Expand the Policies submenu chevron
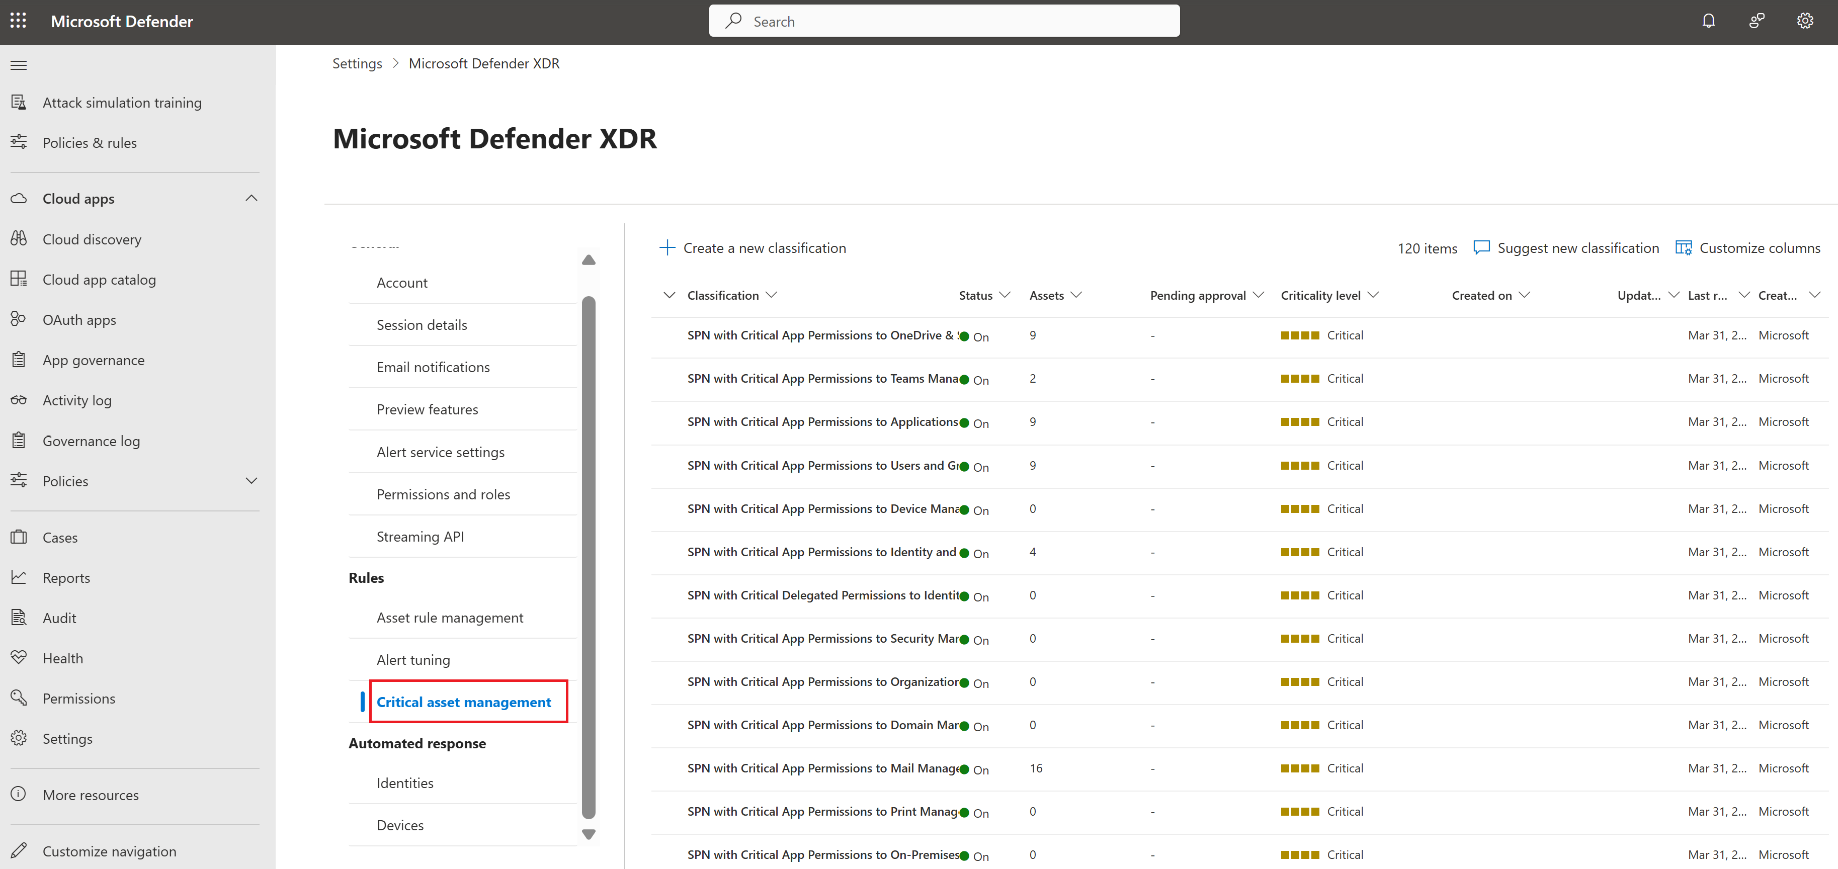1838x869 pixels. [251, 481]
